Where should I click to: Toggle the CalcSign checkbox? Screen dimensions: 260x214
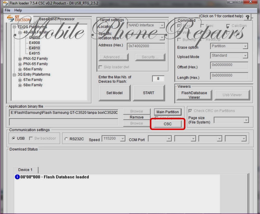228,26
